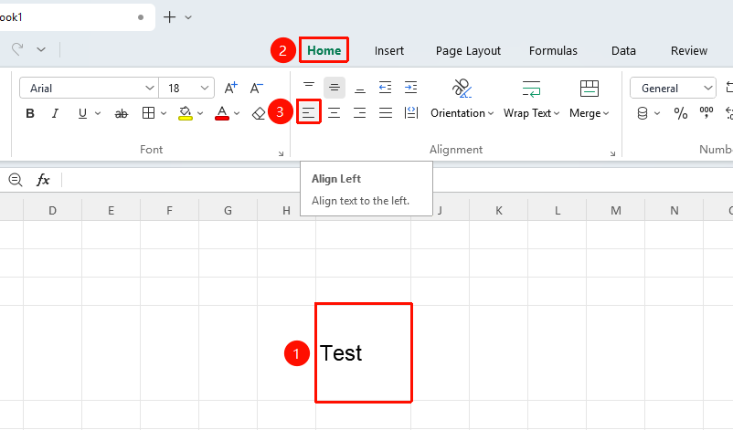Viewport: 733px width, 430px height.
Task: Select column D header
Action: pos(52,211)
